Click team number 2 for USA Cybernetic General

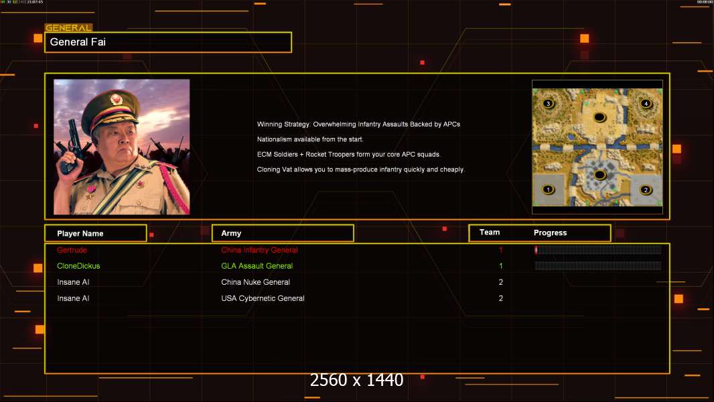(x=501, y=298)
